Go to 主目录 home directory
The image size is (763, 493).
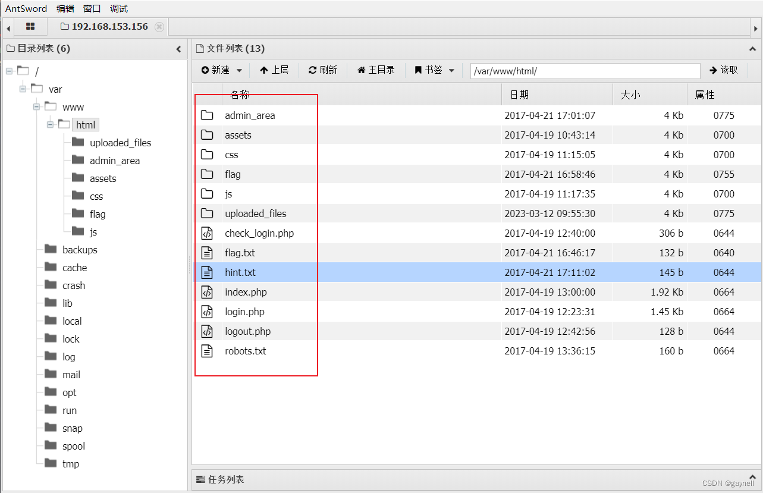pyautogui.click(x=376, y=70)
